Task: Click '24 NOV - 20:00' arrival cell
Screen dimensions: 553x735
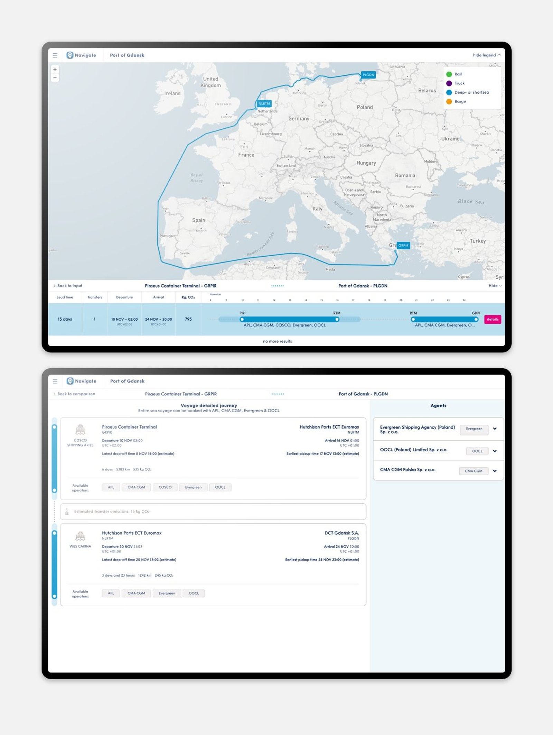Action: tap(158, 320)
